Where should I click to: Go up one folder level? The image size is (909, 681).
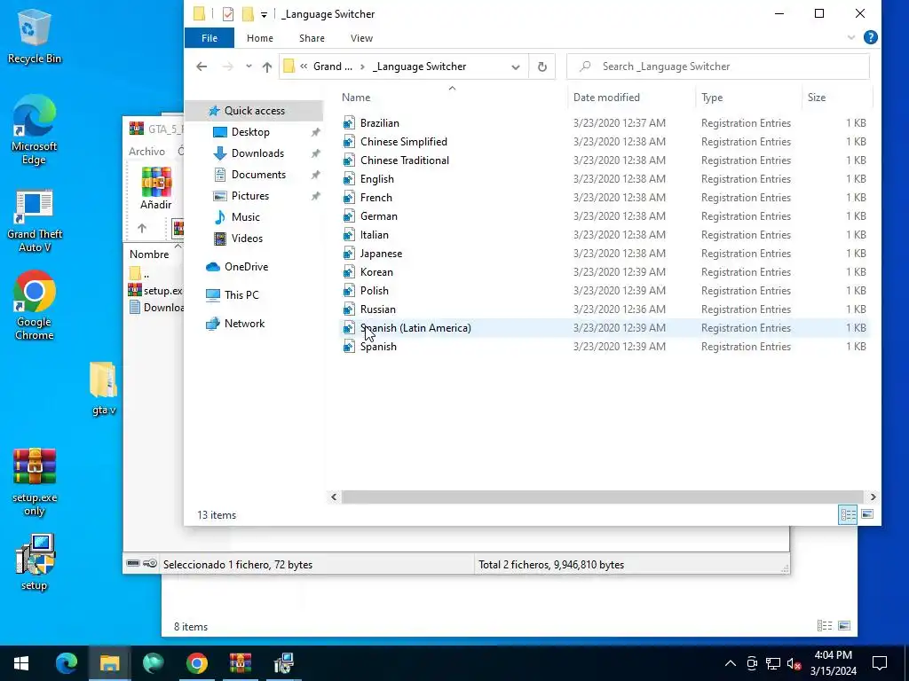click(266, 67)
